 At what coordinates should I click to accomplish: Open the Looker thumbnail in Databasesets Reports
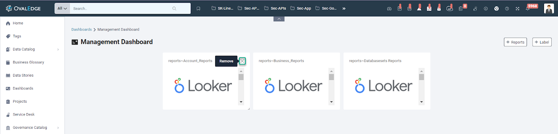[384, 86]
